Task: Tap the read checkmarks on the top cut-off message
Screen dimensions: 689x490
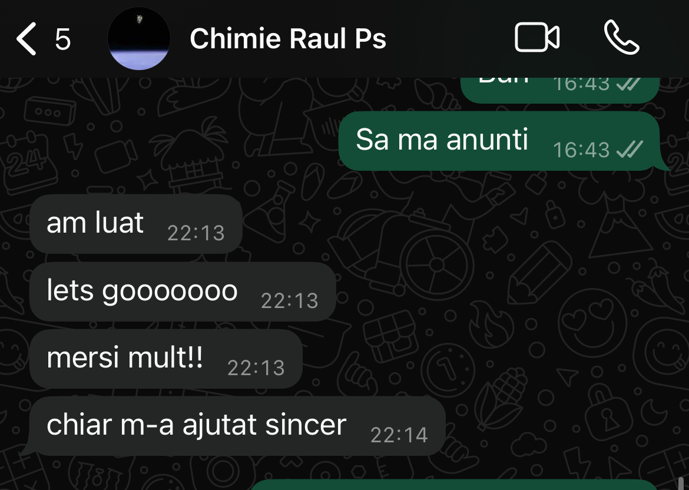Action: pyautogui.click(x=630, y=84)
